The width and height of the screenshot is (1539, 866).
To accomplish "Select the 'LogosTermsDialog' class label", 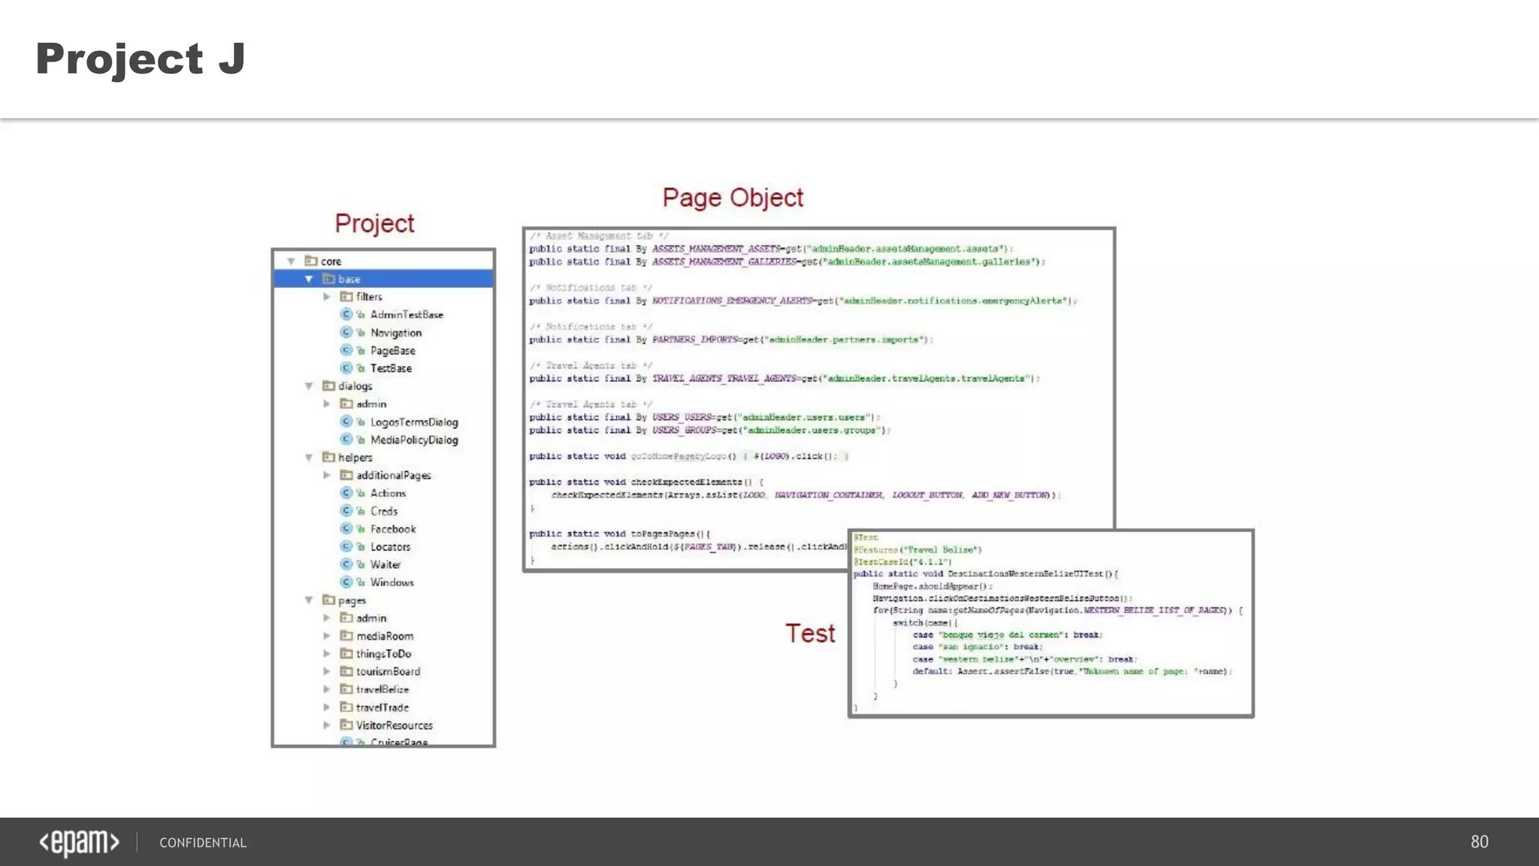I will (x=414, y=422).
